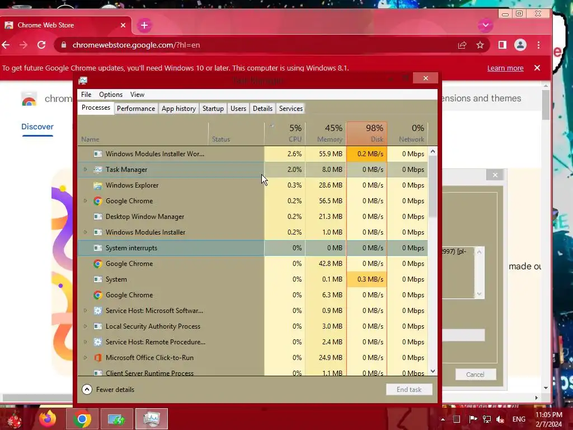Click the Desktop Window Manager process icon
The height and width of the screenshot is (430, 573).
tap(97, 217)
